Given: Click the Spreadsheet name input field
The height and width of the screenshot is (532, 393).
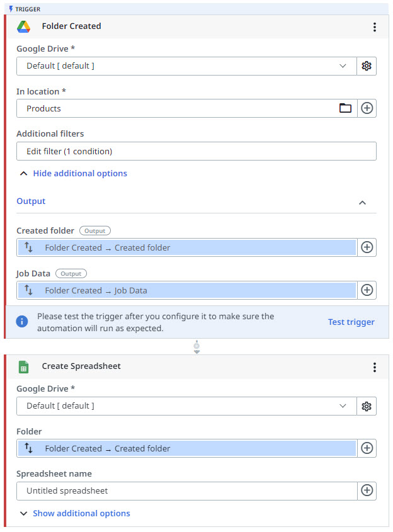Looking at the screenshot, I should pos(186,490).
